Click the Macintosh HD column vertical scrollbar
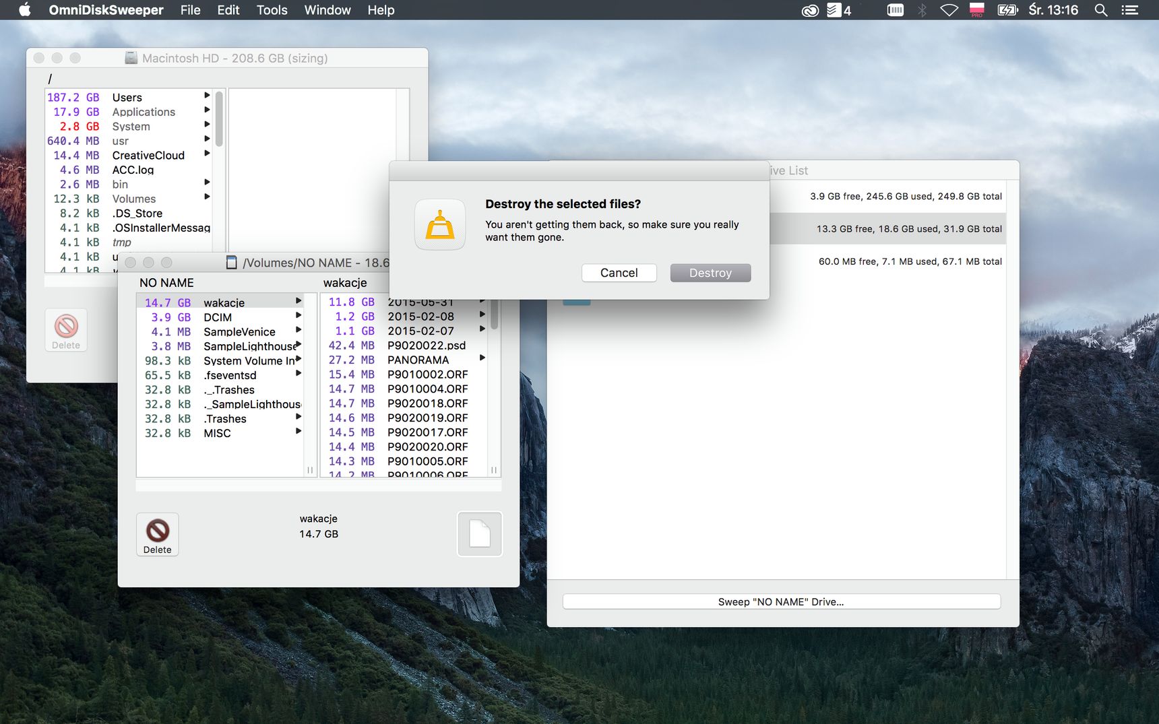The height and width of the screenshot is (724, 1159). (219, 118)
